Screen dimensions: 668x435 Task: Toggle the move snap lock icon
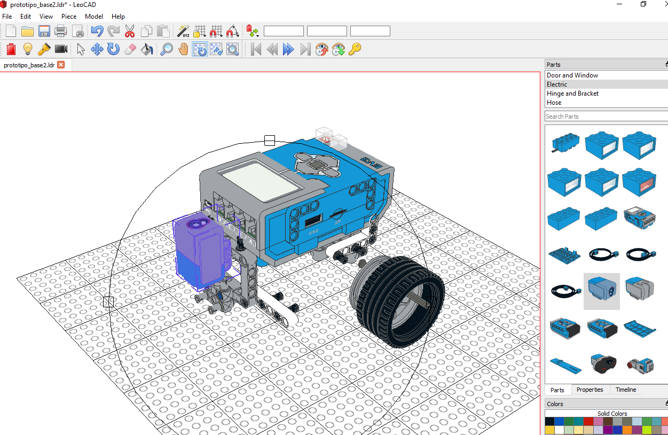(x=200, y=31)
